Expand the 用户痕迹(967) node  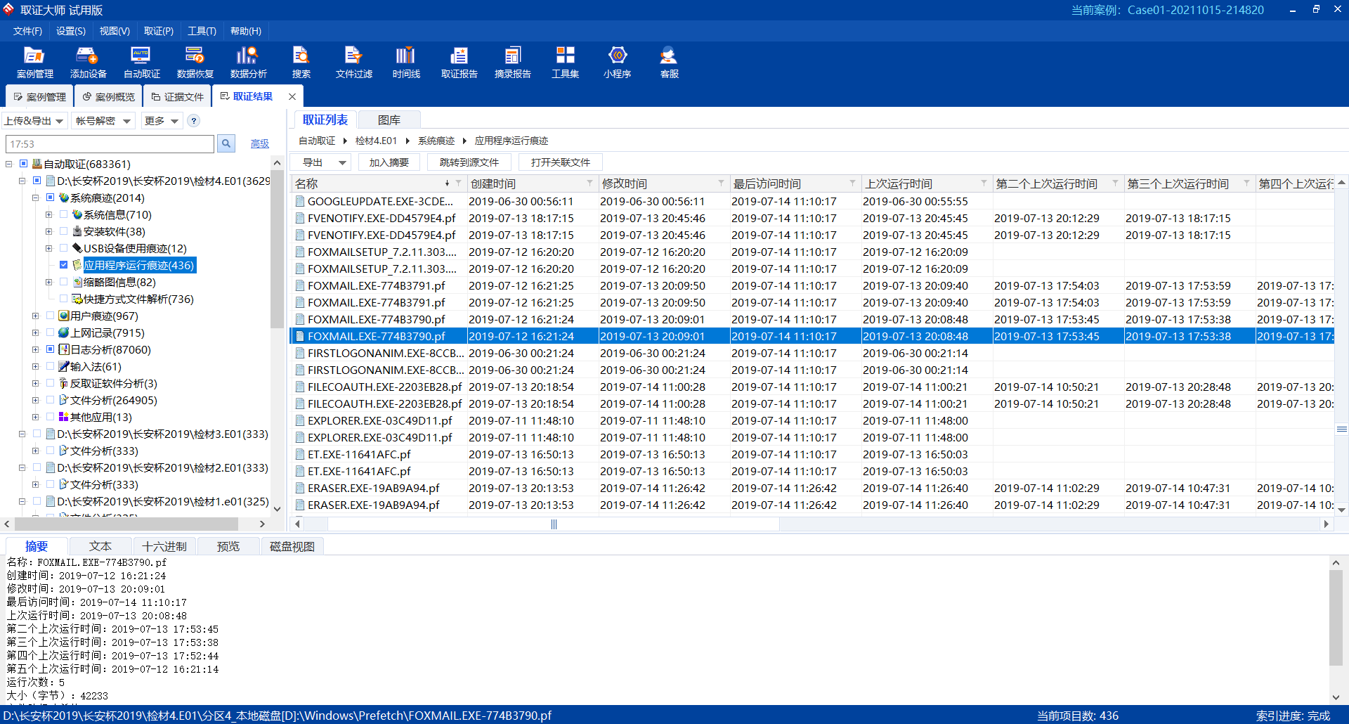pyautogui.click(x=35, y=316)
